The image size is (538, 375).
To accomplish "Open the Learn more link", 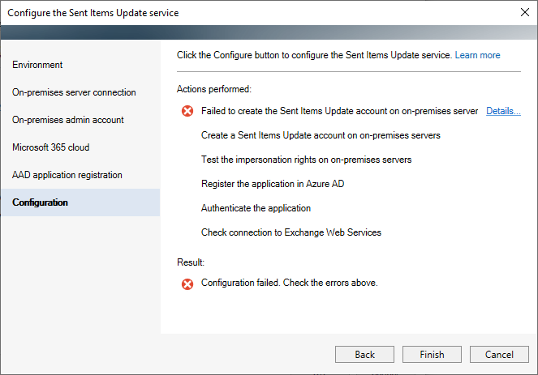I will point(477,55).
